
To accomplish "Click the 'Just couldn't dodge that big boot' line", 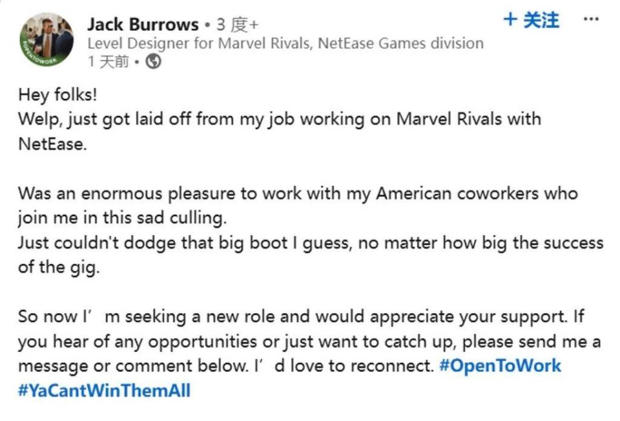I will (310, 243).
